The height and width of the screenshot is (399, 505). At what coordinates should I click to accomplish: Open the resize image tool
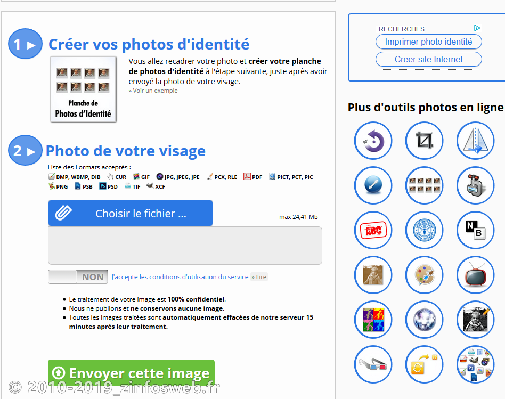(373, 185)
